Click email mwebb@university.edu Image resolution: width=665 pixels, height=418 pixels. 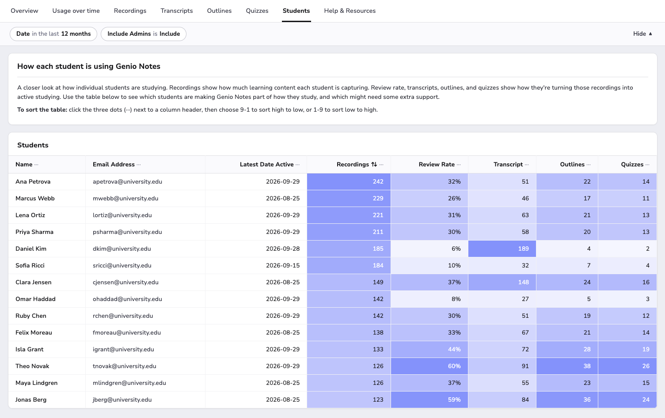coord(125,198)
